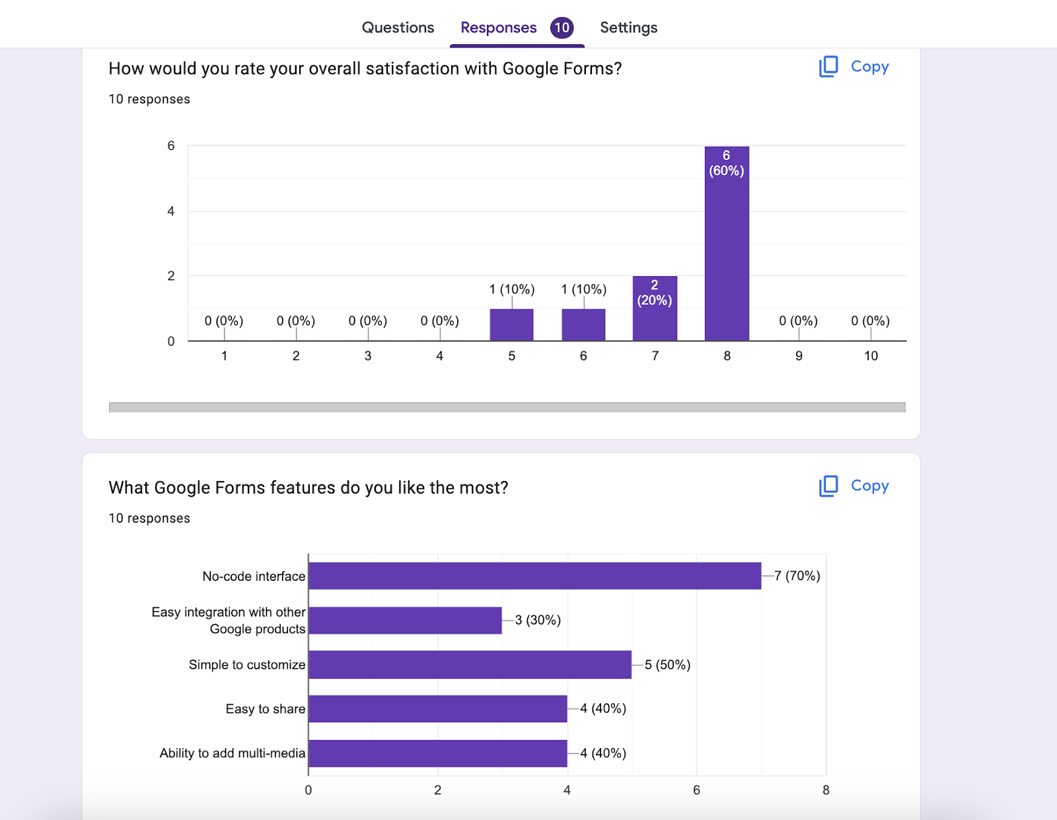The height and width of the screenshot is (820, 1057).
Task: Click the Easy integration bar showing 30%
Action: 405,620
